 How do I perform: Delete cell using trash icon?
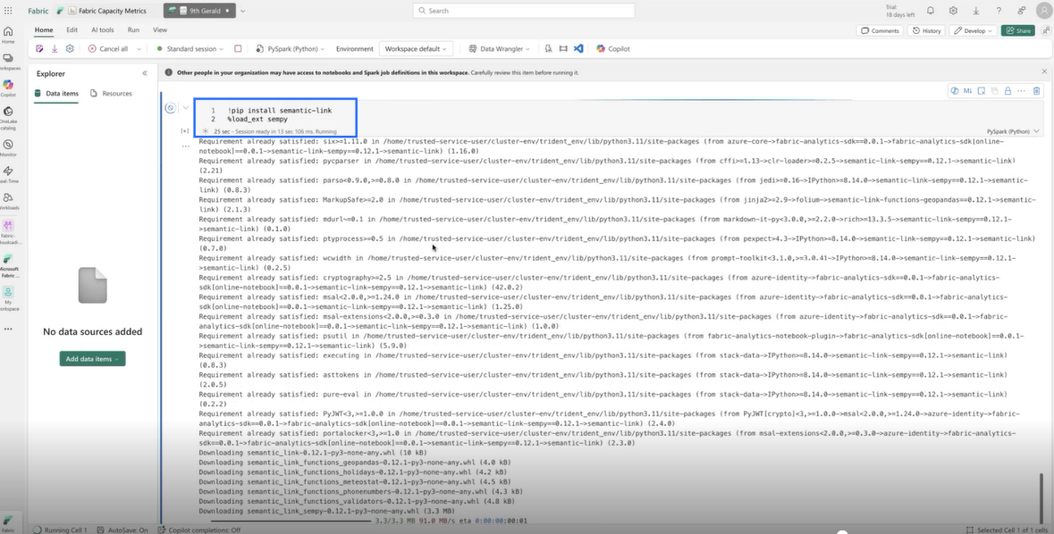[1036, 91]
